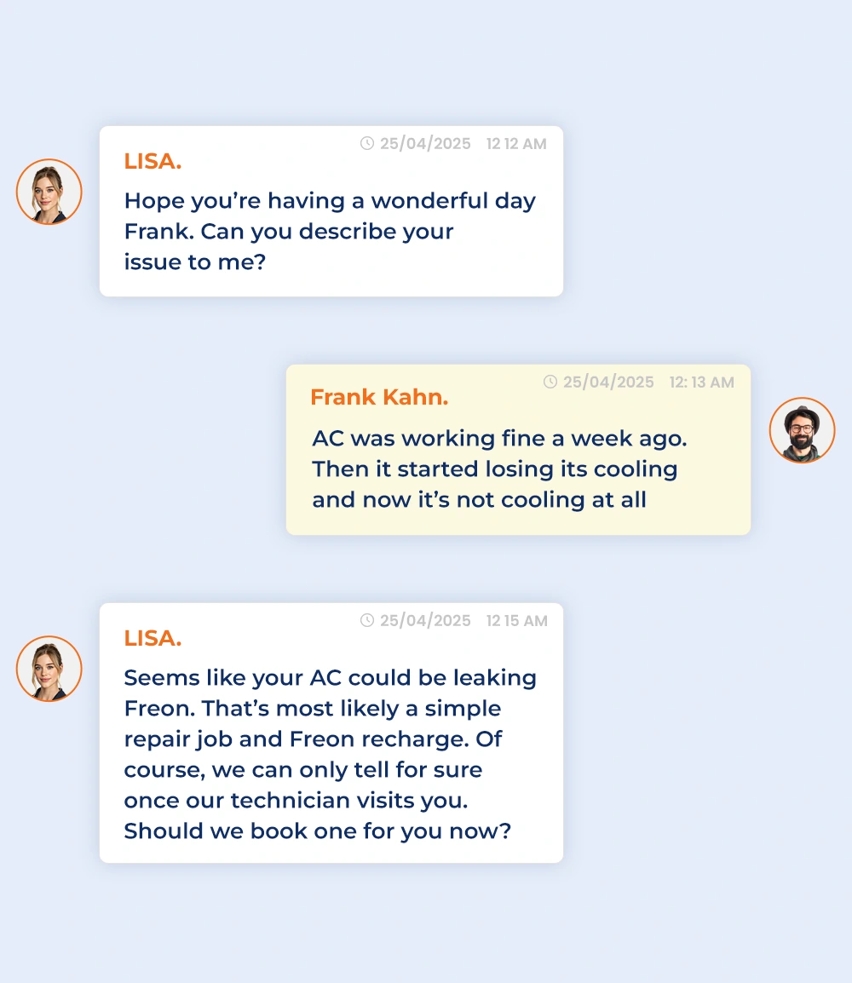852x983 pixels.
Task: Click Lisa's avatar beside the first message
Action: (49, 192)
